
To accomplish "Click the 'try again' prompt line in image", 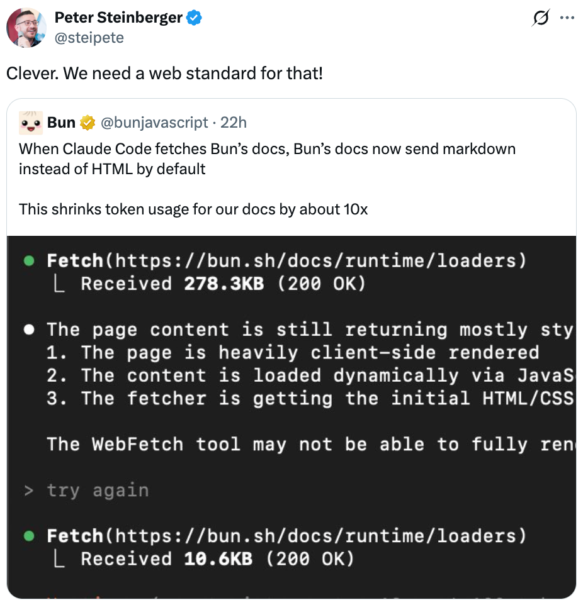I will click(x=98, y=491).
